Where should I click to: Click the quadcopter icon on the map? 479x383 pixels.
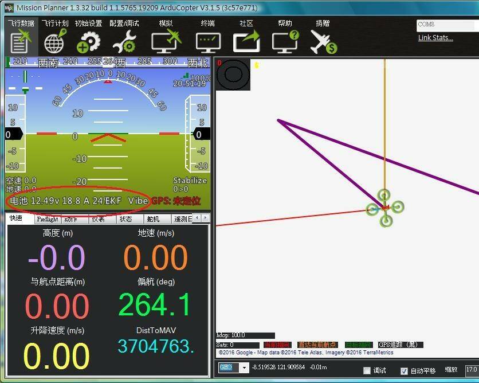(x=385, y=208)
